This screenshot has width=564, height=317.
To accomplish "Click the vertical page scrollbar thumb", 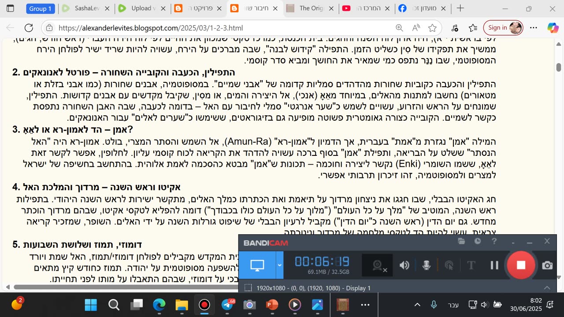I will click(x=559, y=67).
